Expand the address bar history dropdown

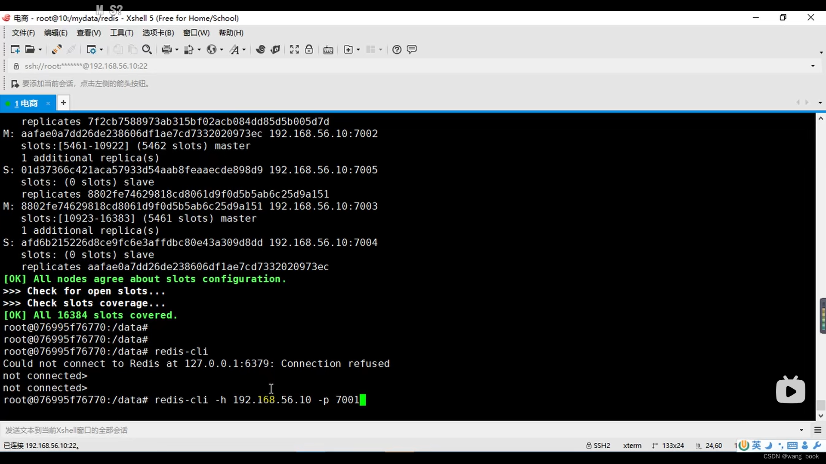[813, 66]
